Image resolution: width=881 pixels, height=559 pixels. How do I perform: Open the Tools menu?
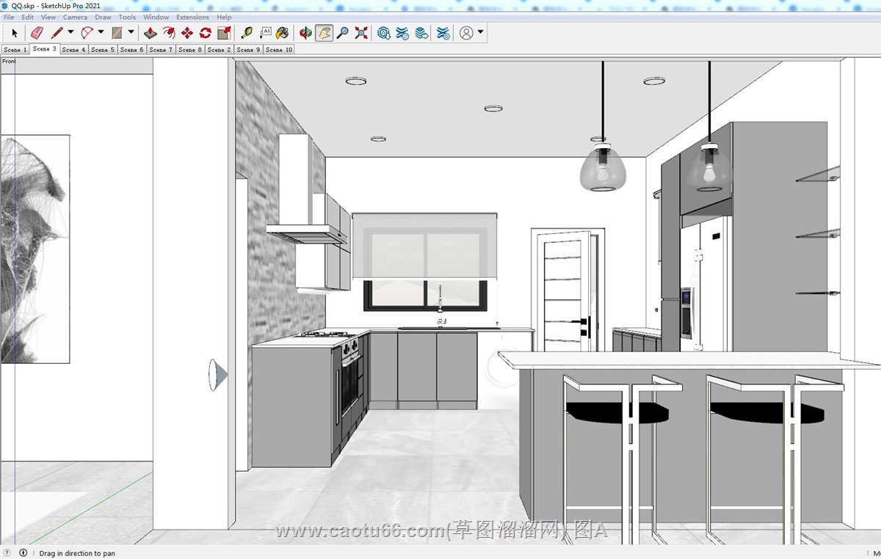pos(128,17)
